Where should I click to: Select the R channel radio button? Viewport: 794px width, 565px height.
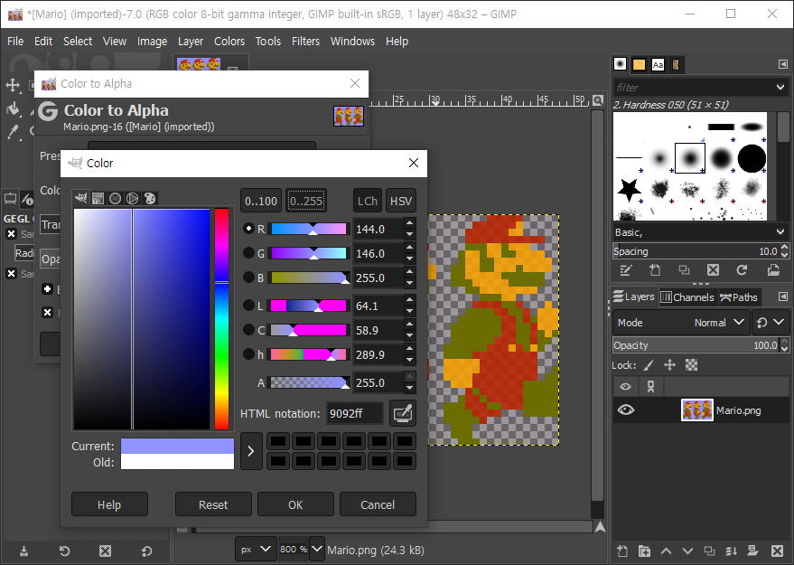point(248,229)
